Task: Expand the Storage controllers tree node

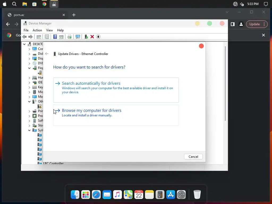Action: coord(29,125)
